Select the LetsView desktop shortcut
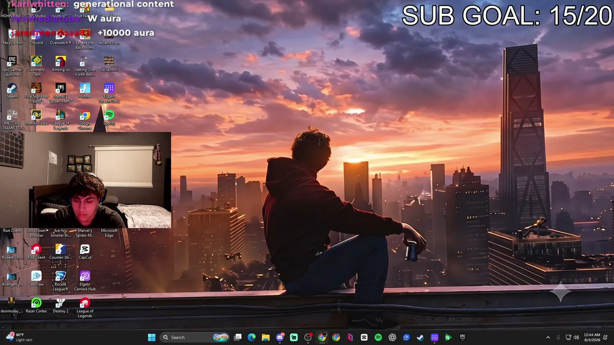 click(x=36, y=279)
